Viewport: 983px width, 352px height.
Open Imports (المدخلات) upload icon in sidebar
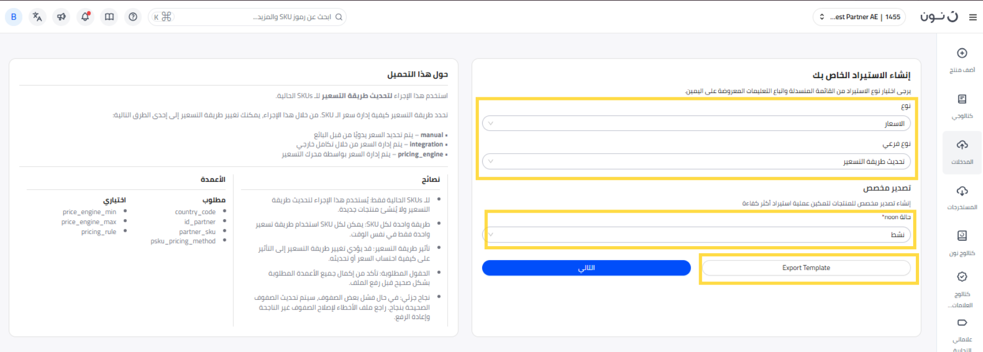(962, 145)
